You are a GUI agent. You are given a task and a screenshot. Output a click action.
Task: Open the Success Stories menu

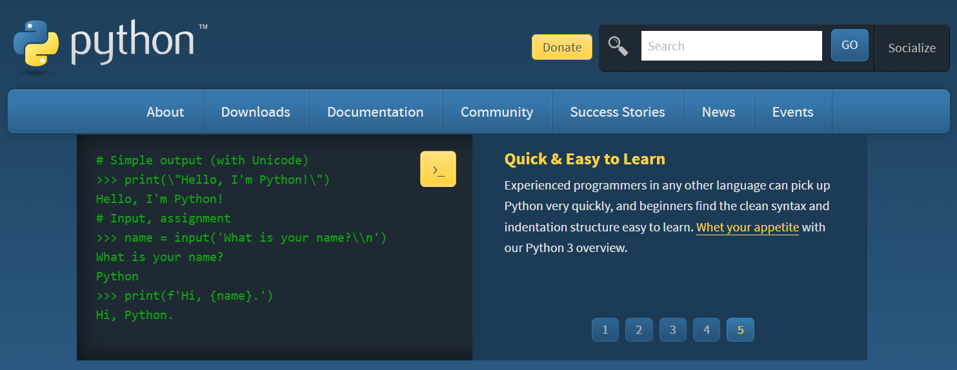(618, 112)
